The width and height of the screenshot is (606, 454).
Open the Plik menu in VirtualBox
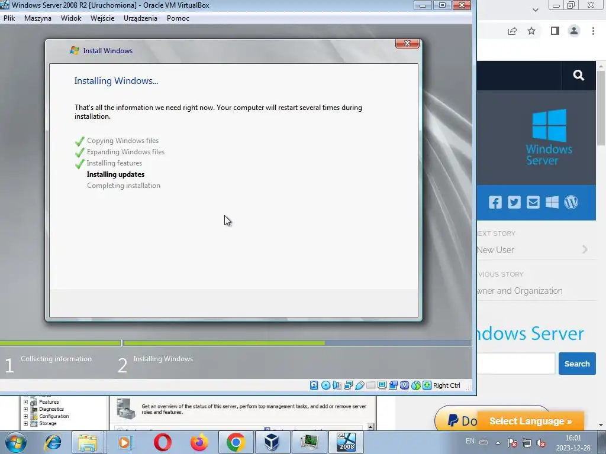click(9, 18)
